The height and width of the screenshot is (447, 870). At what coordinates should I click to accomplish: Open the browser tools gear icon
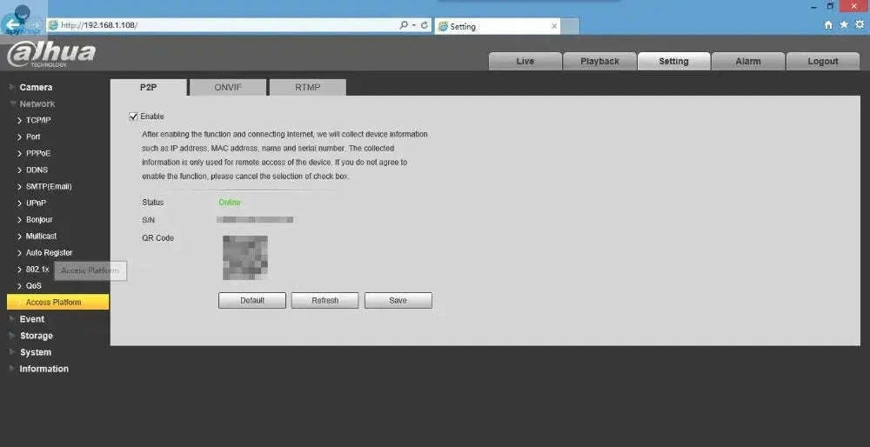[859, 25]
